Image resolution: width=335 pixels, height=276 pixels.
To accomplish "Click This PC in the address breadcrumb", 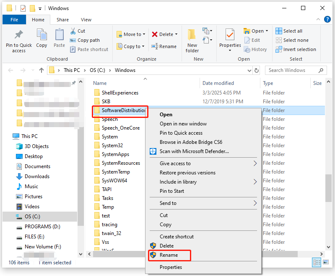I will tap(72, 70).
